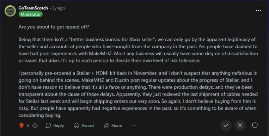Upvote the comment with the orange arrow
269x136 pixels.
tap(22, 125)
